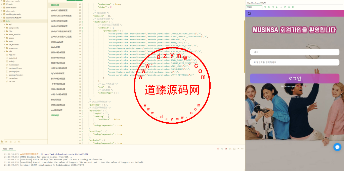344x171 pixels.
Task: Expand the components folder
Action: tap(4, 28)
